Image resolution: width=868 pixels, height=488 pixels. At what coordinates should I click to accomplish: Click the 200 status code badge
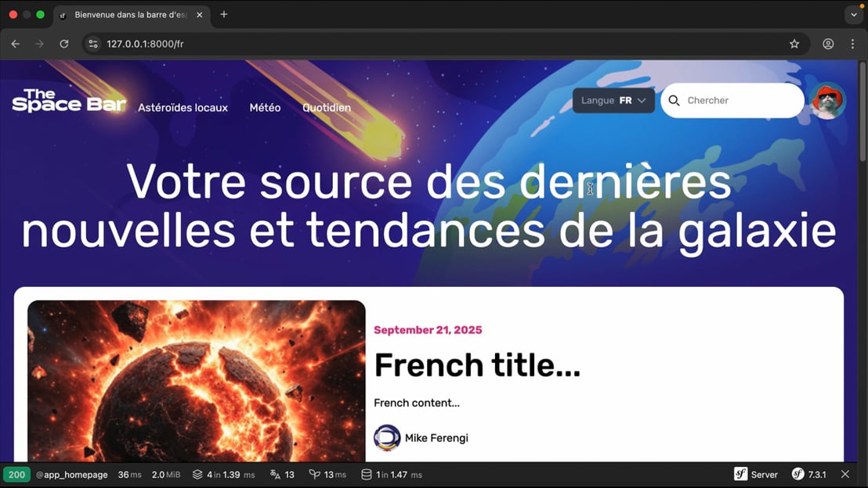(x=16, y=475)
